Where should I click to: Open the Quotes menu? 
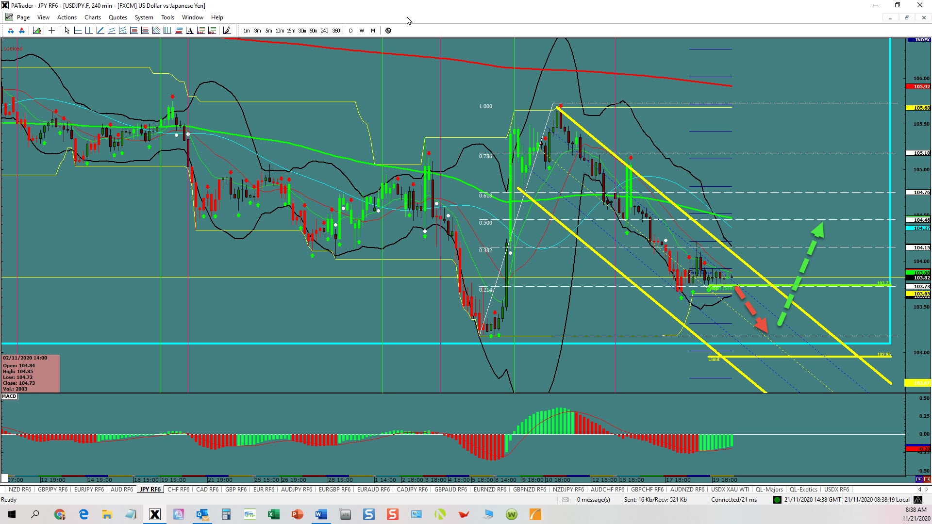pos(118,17)
